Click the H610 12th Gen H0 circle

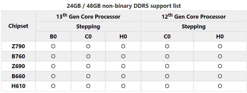click(220, 86)
